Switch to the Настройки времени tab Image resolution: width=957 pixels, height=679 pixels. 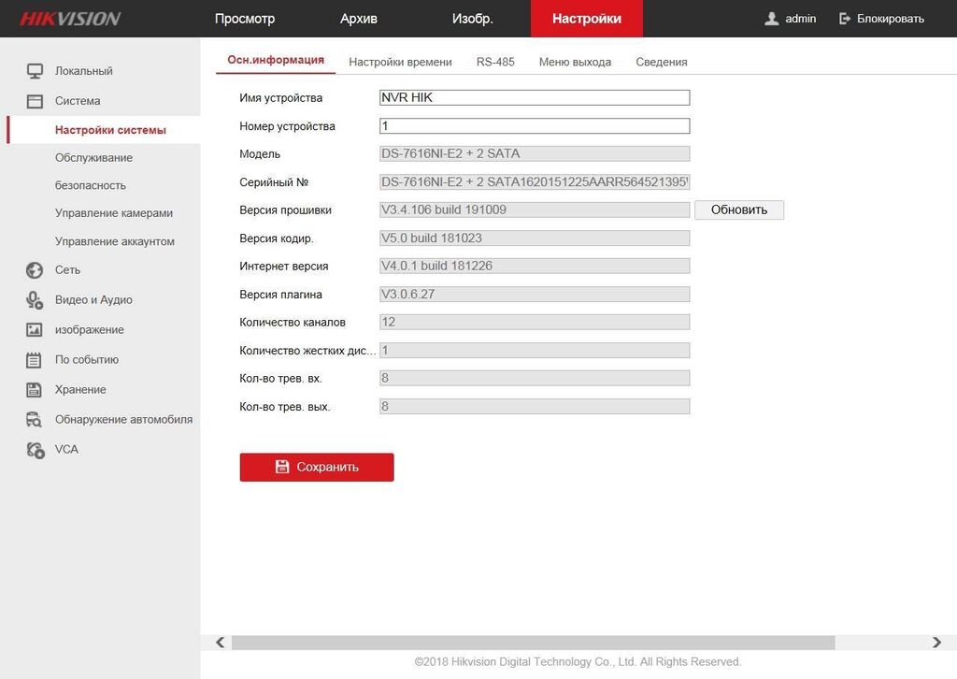click(x=400, y=62)
